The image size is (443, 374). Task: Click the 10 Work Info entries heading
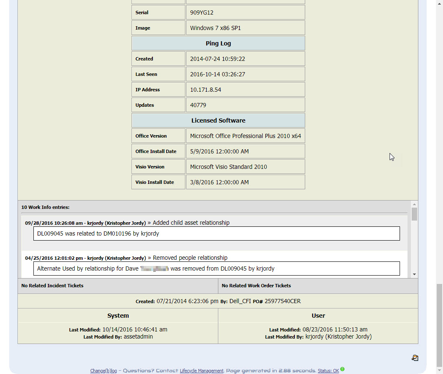[46, 207]
